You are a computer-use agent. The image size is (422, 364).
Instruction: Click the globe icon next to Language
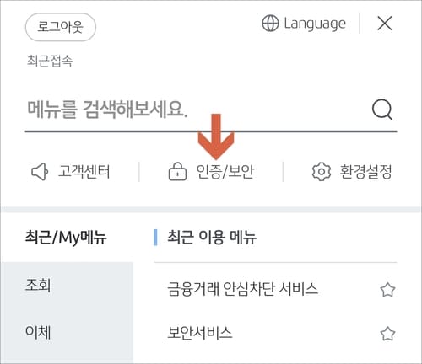tap(270, 24)
